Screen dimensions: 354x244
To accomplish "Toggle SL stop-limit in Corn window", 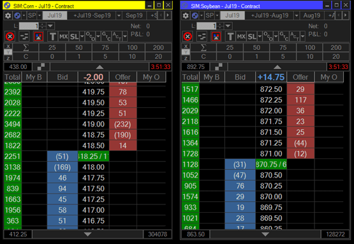I will tap(74, 36).
